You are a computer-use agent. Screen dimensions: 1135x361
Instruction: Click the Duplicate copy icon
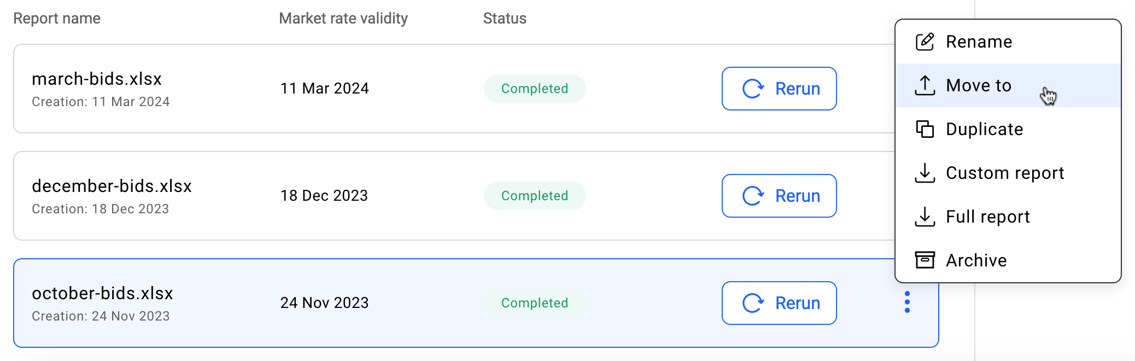click(x=925, y=129)
